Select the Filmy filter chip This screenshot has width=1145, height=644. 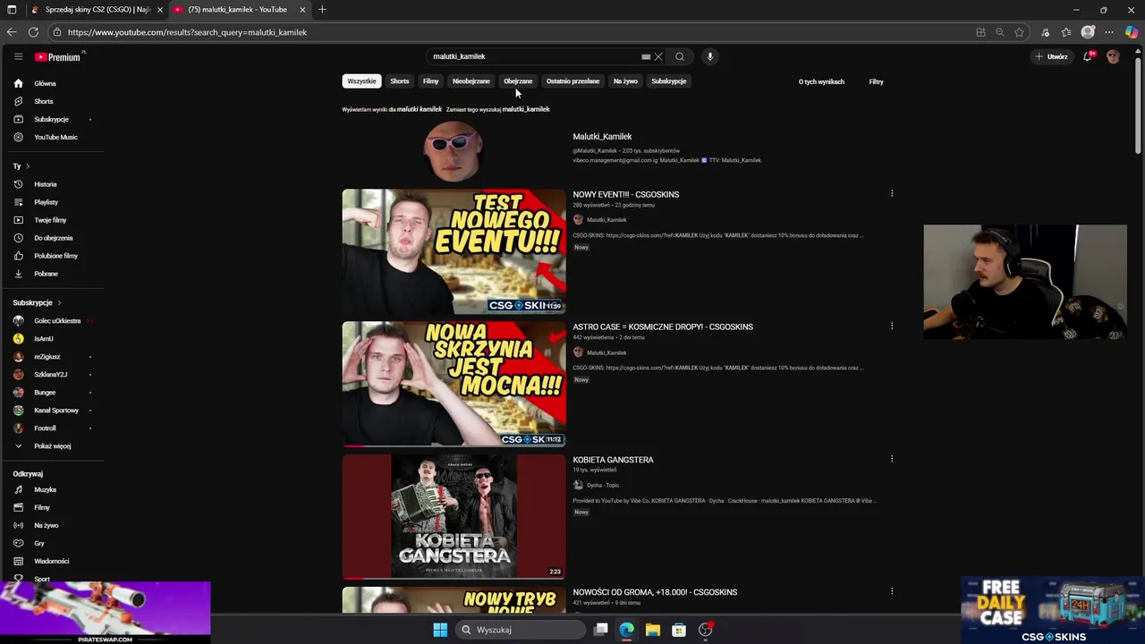click(431, 81)
